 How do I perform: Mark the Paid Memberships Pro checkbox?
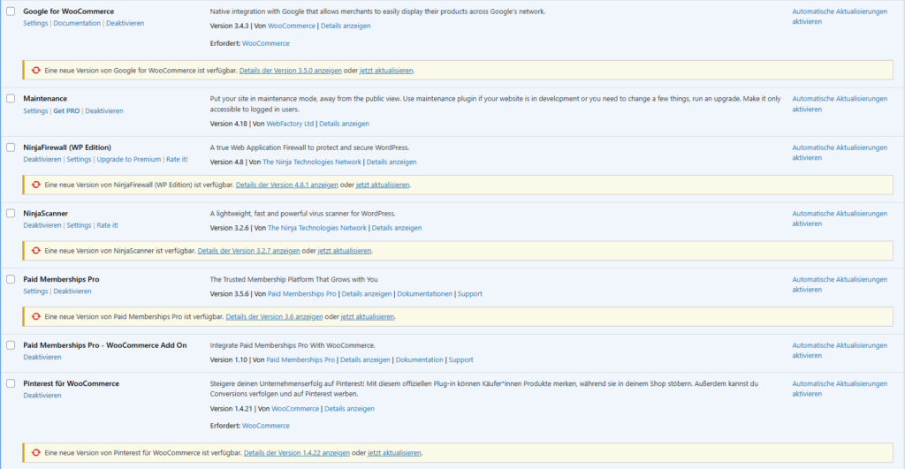11,279
